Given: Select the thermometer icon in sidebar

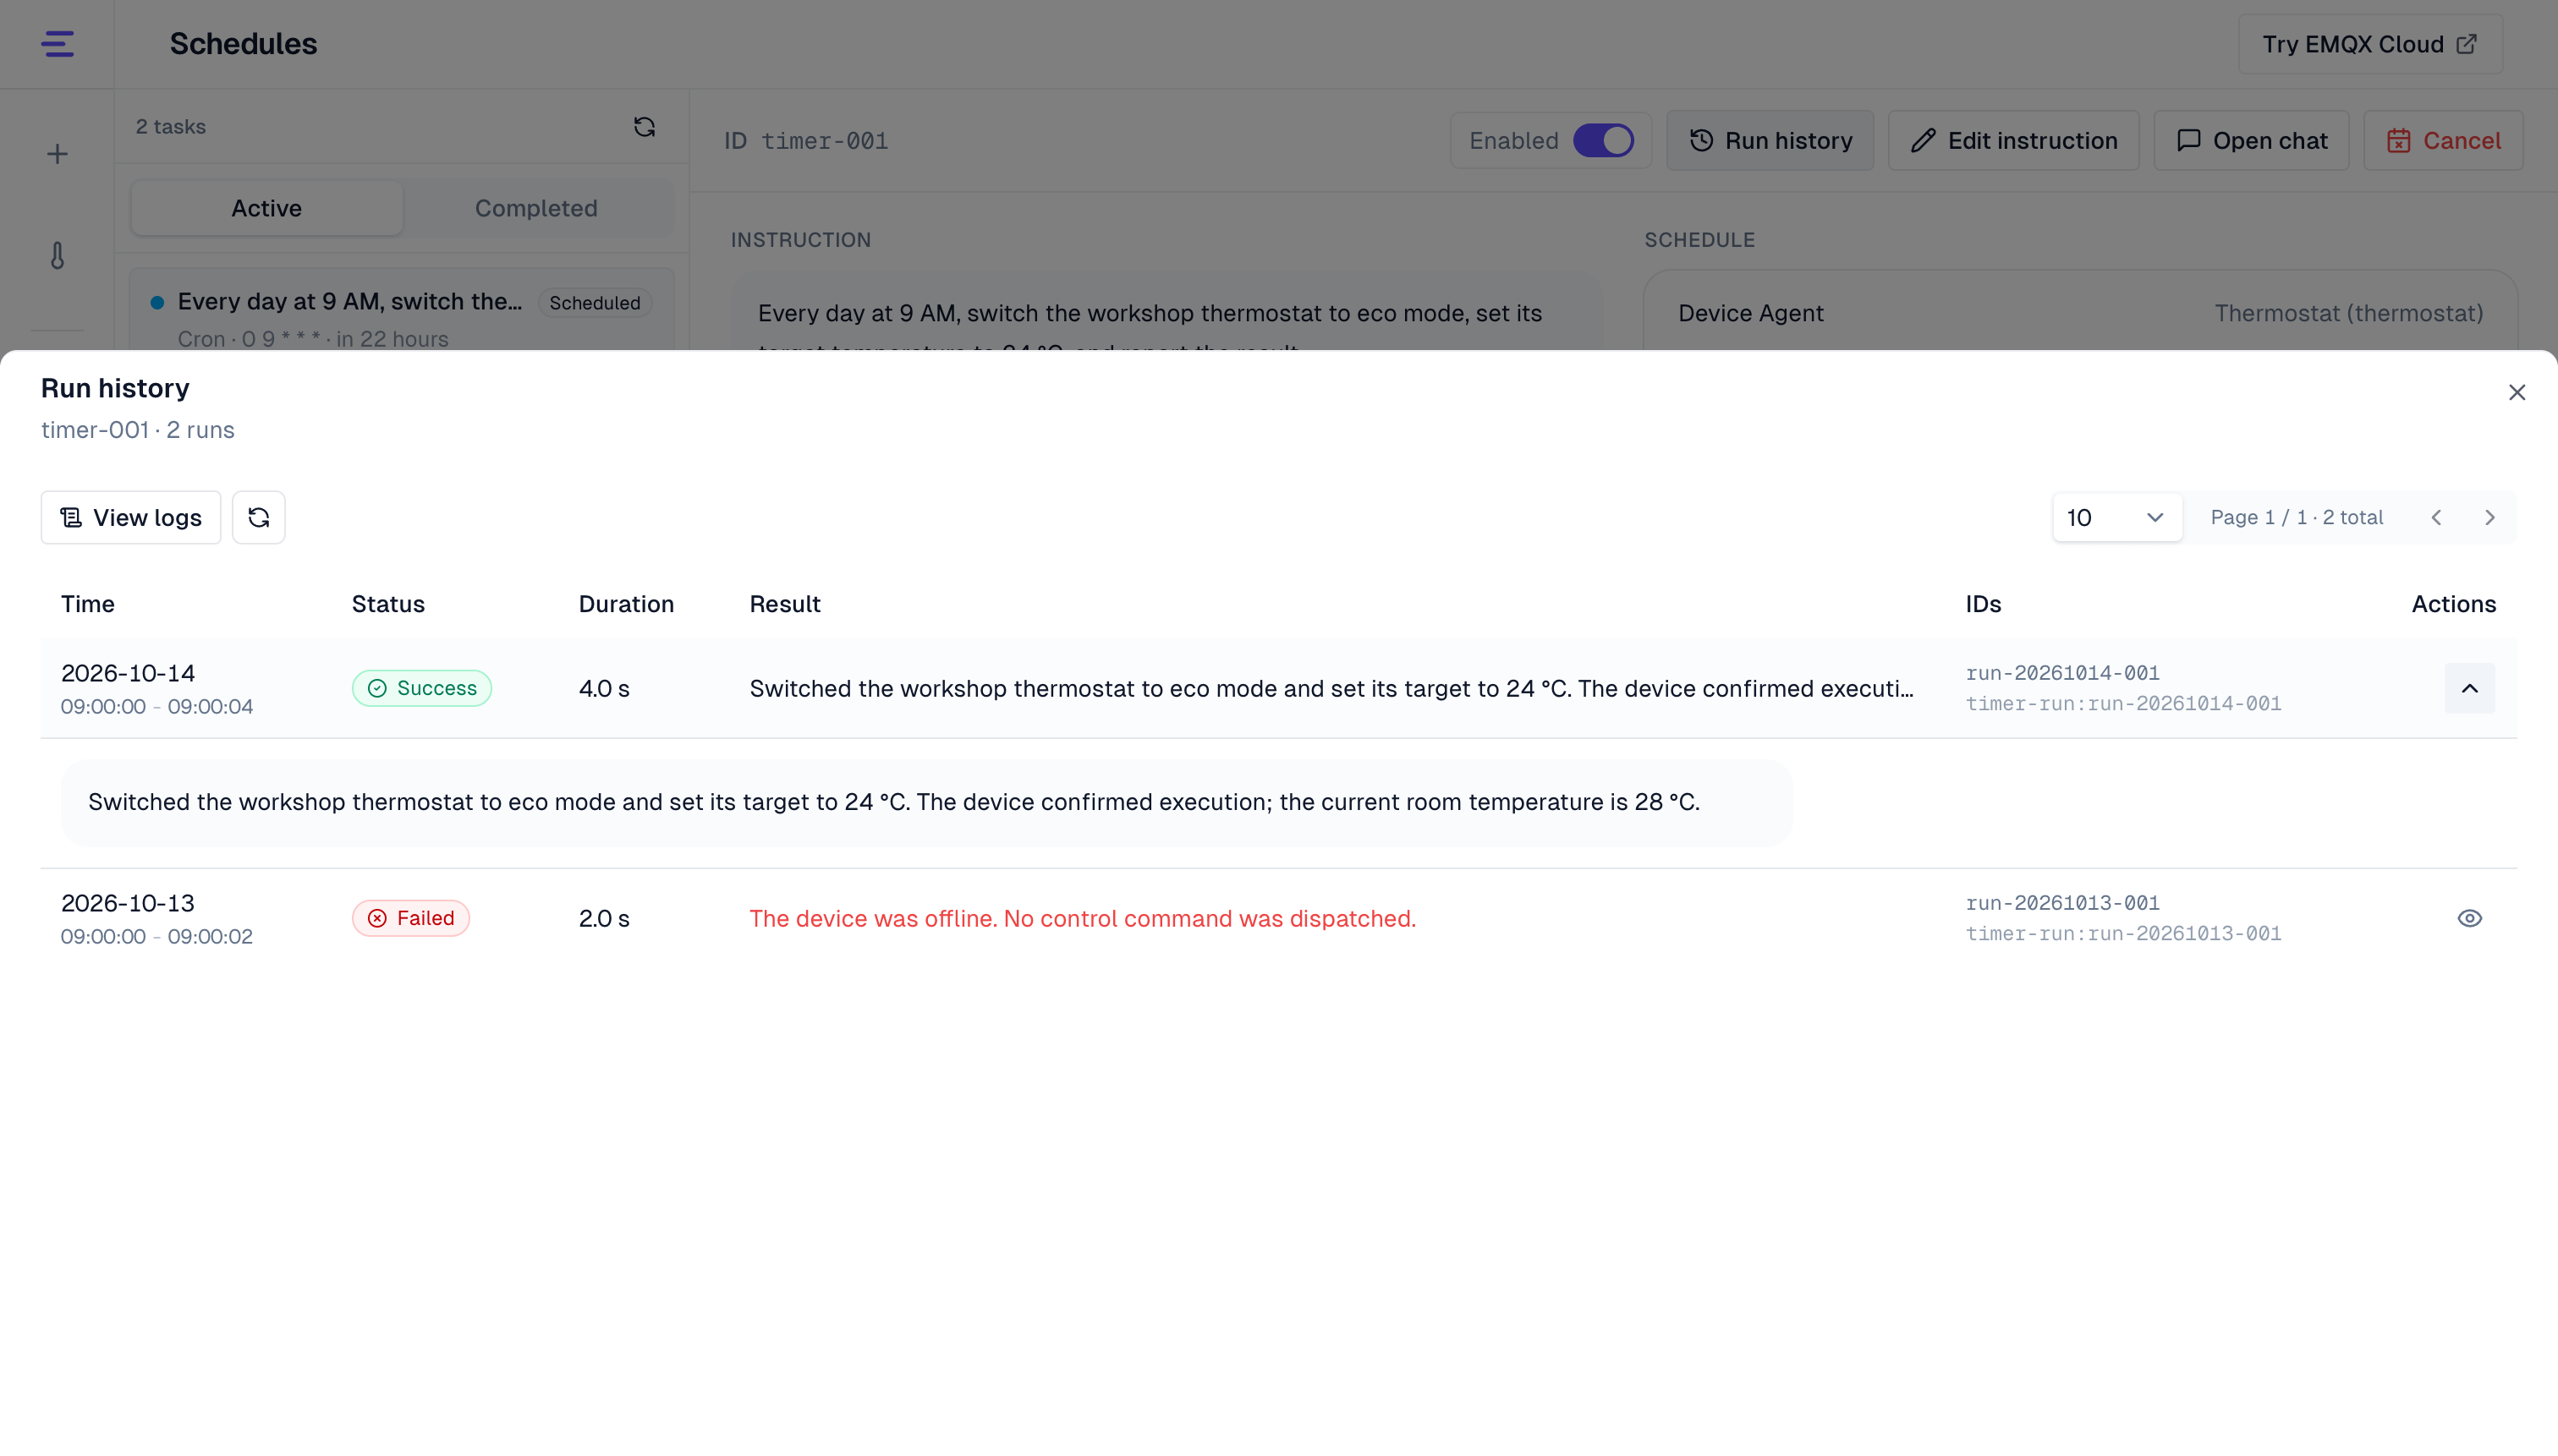Looking at the screenshot, I should click(57, 256).
